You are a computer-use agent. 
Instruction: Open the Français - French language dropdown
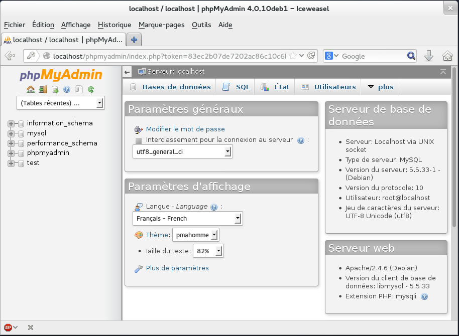[x=188, y=219]
